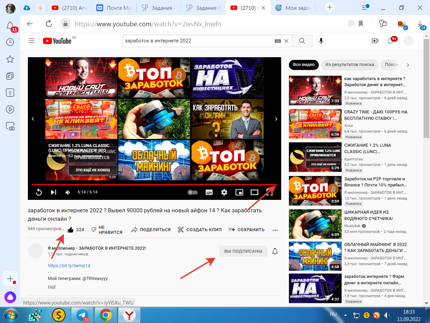Seek on the red video progress bar

[154, 184]
